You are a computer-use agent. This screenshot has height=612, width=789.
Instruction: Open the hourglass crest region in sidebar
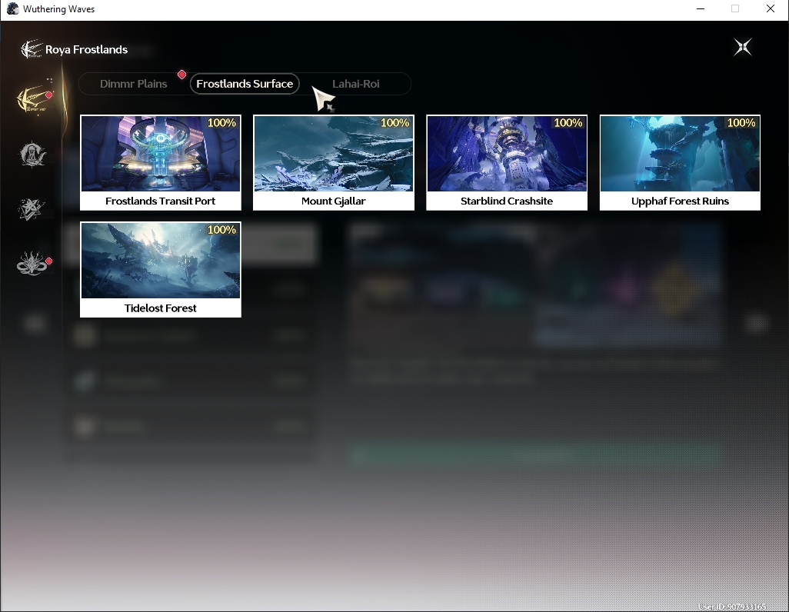tap(32, 154)
